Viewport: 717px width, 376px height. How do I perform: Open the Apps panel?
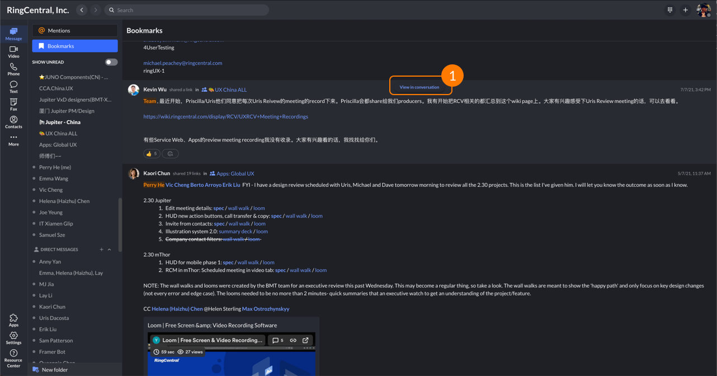[13, 321]
